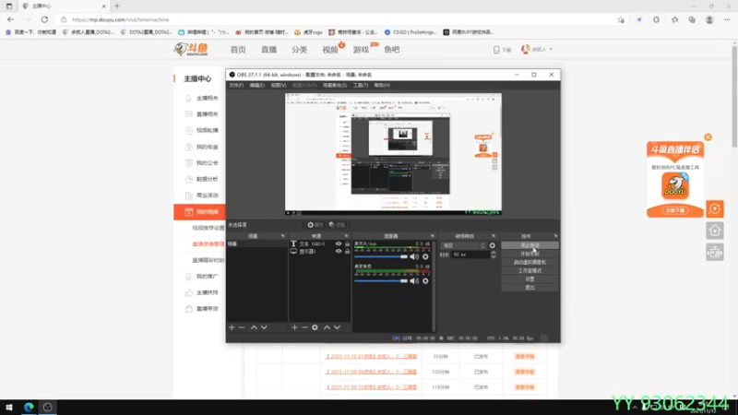Move scene up in the OBS Scenes panel
This screenshot has height=415, width=738.
coord(254,327)
